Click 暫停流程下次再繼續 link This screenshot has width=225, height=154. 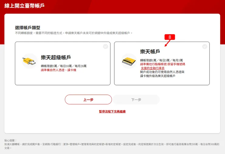click(x=112, y=111)
